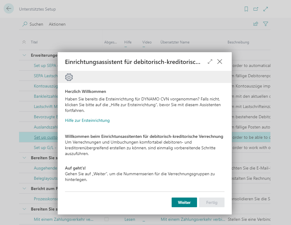Open page in new window icon
This screenshot has height=225, width=291.
pyautogui.click(x=256, y=9)
